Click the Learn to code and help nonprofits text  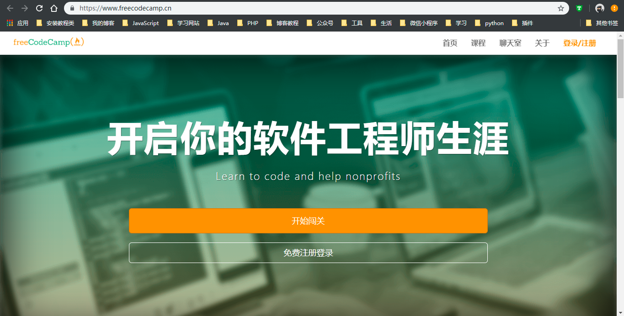tap(308, 176)
